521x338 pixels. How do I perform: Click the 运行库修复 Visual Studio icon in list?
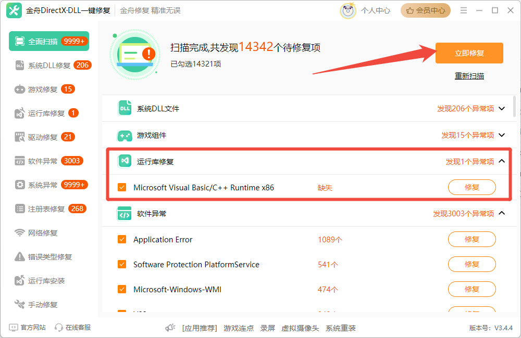click(x=125, y=161)
